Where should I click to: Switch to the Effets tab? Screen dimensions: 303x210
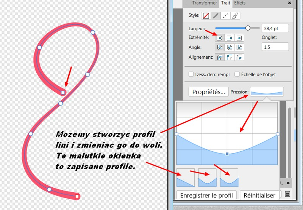240,3
